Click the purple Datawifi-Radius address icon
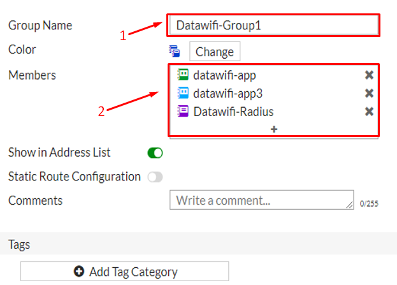The width and height of the screenshot is (397, 285). tap(182, 111)
